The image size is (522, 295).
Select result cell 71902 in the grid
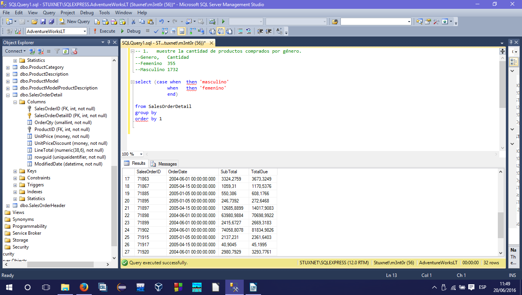click(150, 230)
